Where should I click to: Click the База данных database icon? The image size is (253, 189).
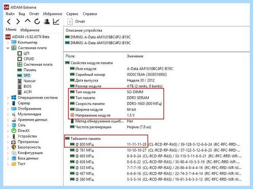coord(14,158)
